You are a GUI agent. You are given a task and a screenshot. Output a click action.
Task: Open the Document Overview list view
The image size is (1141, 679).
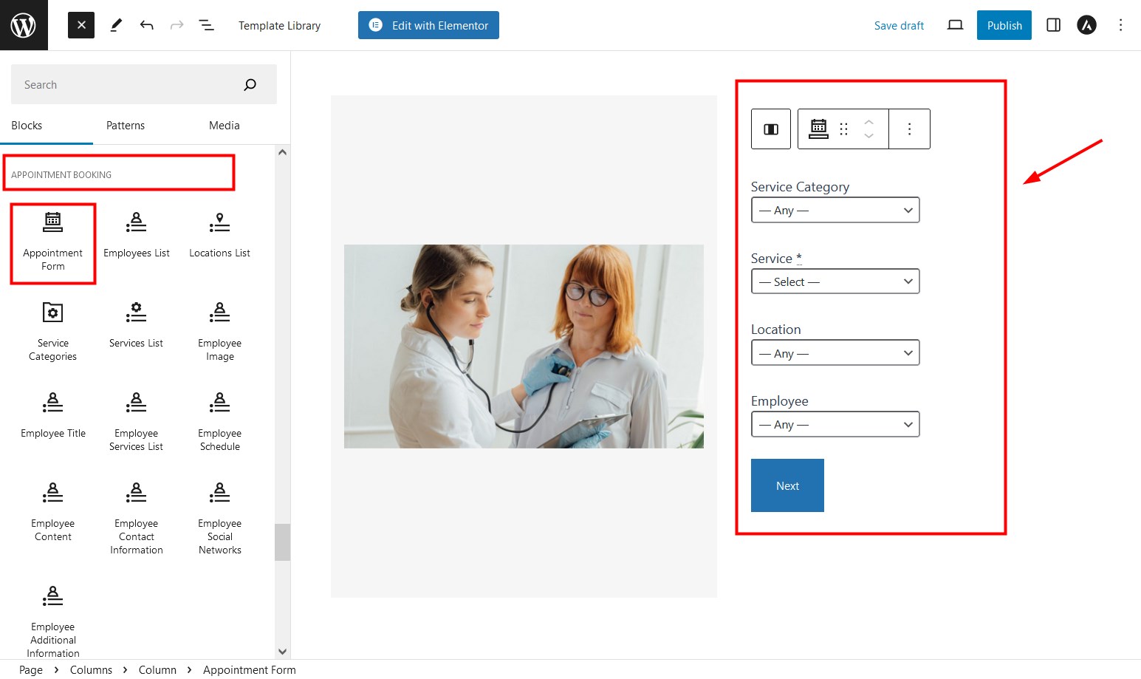[207, 25]
